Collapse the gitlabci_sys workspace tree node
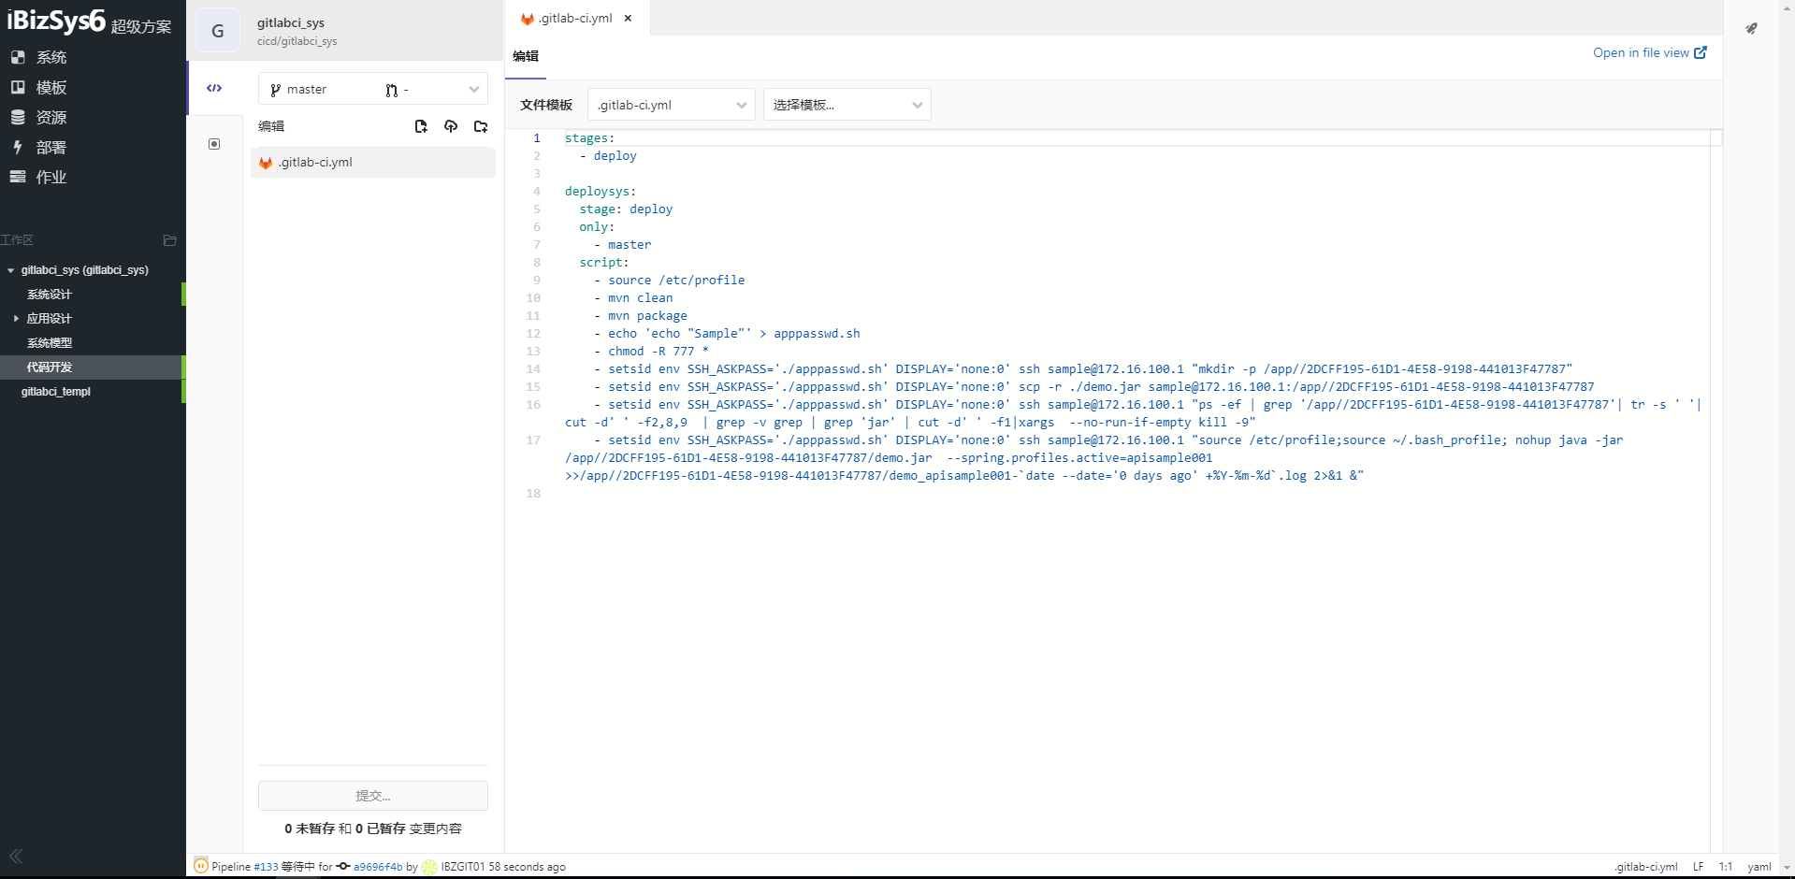 pyautogui.click(x=11, y=270)
